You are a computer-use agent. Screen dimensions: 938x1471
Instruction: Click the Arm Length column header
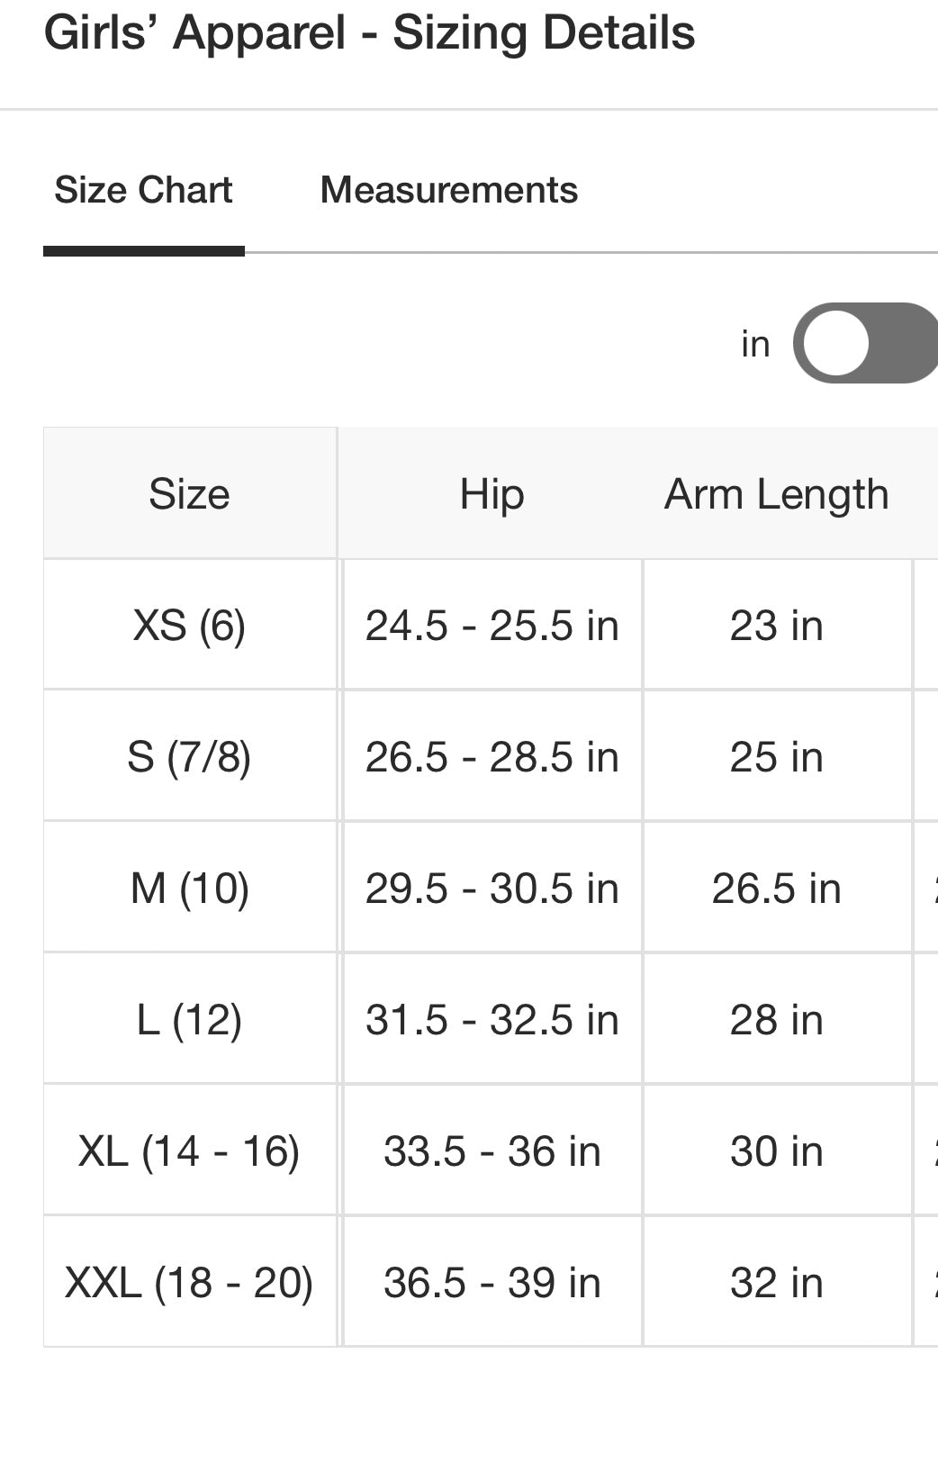click(x=776, y=494)
